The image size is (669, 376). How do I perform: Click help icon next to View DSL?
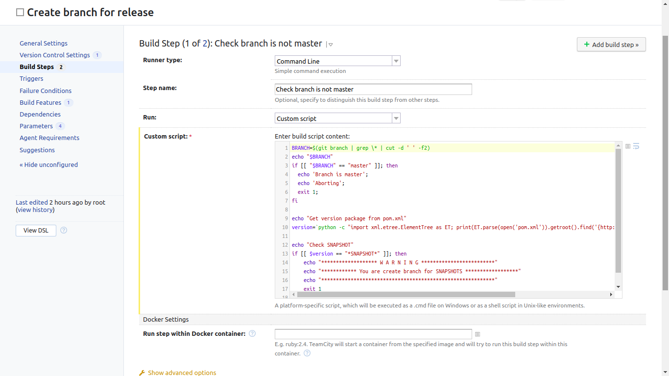click(x=64, y=230)
